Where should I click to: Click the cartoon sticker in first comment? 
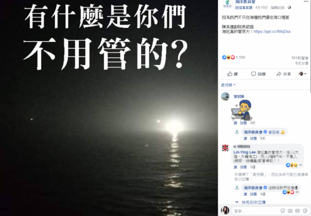pos(241,110)
